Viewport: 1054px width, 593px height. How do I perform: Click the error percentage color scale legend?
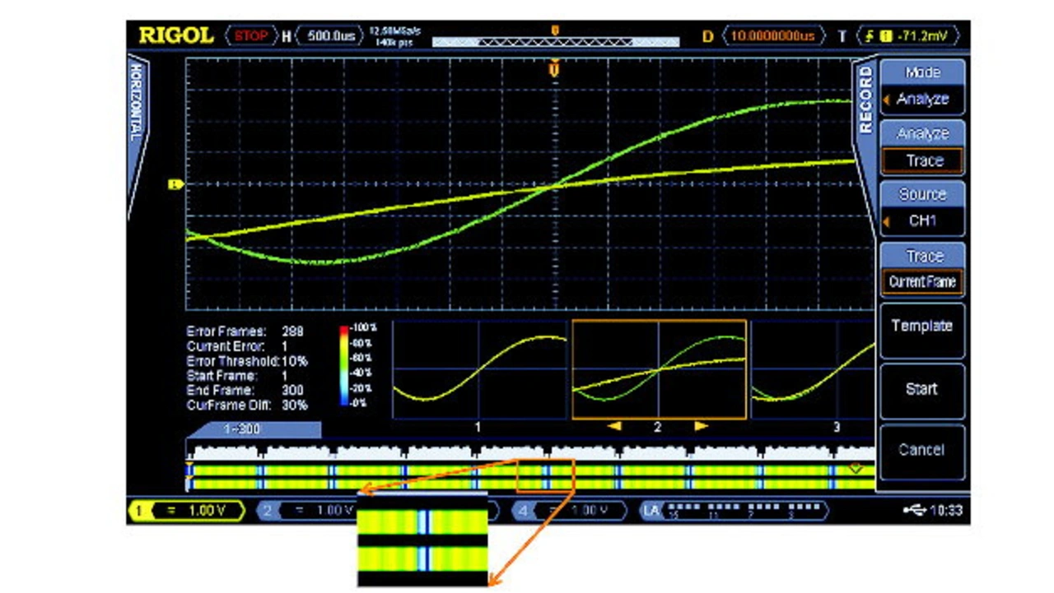click(x=358, y=365)
